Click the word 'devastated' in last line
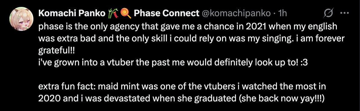The width and height of the screenshot is (360, 111). coord(132,99)
